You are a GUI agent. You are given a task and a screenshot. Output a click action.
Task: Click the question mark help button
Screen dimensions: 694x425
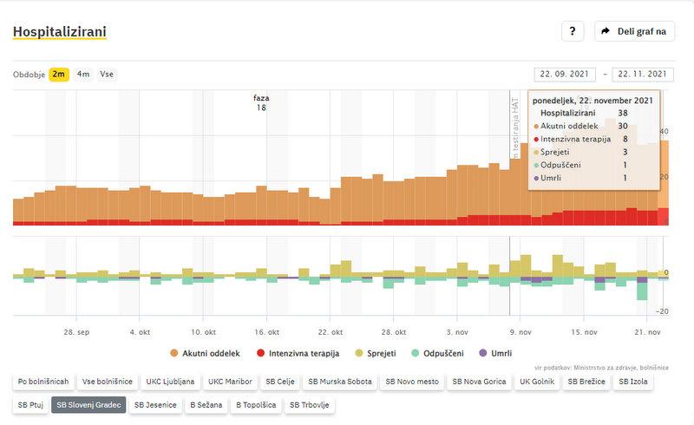point(572,31)
